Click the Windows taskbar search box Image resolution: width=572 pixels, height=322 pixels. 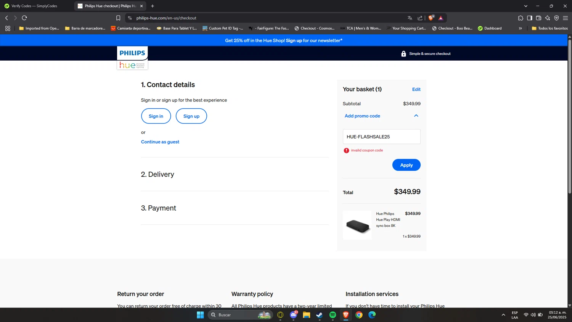pyautogui.click(x=240, y=315)
